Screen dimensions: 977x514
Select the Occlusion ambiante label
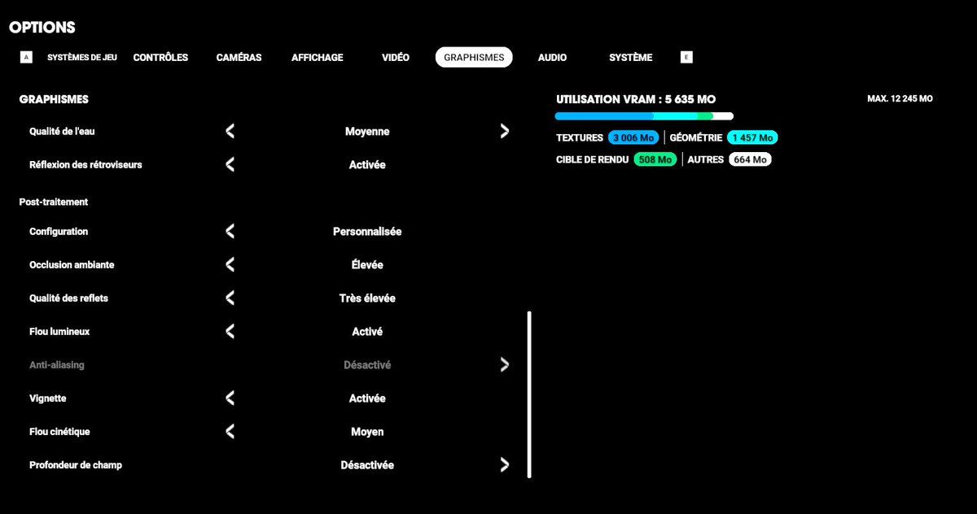(x=72, y=265)
